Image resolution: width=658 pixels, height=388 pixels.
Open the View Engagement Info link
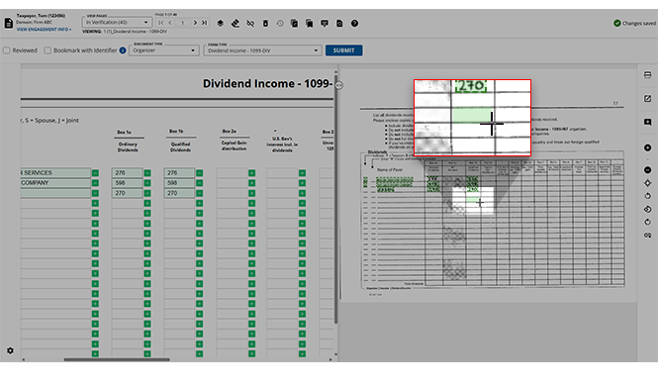tap(45, 30)
